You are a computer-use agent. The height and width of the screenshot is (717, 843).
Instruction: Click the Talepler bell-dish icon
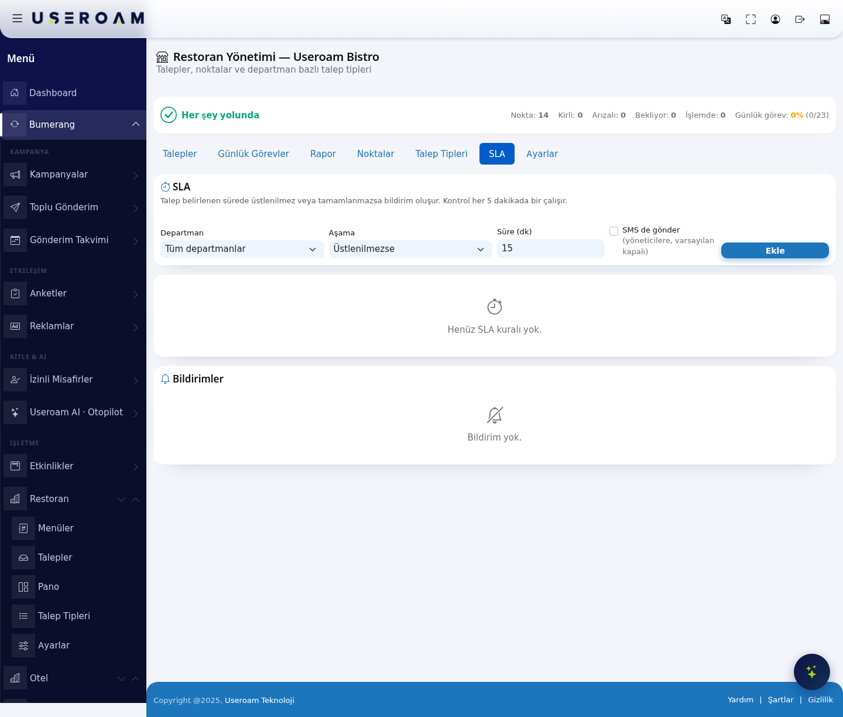click(x=23, y=558)
